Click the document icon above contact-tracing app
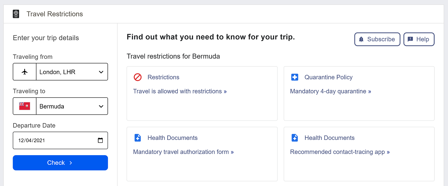This screenshot has height=186, width=448. coord(295,138)
